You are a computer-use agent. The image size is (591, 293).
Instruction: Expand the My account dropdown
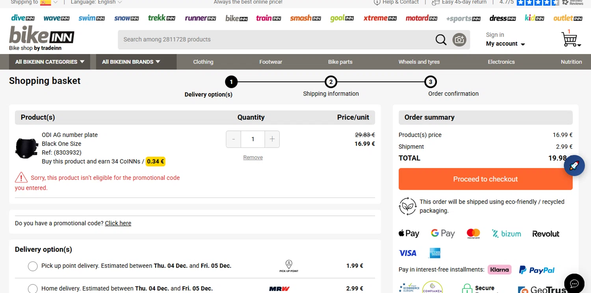point(506,44)
